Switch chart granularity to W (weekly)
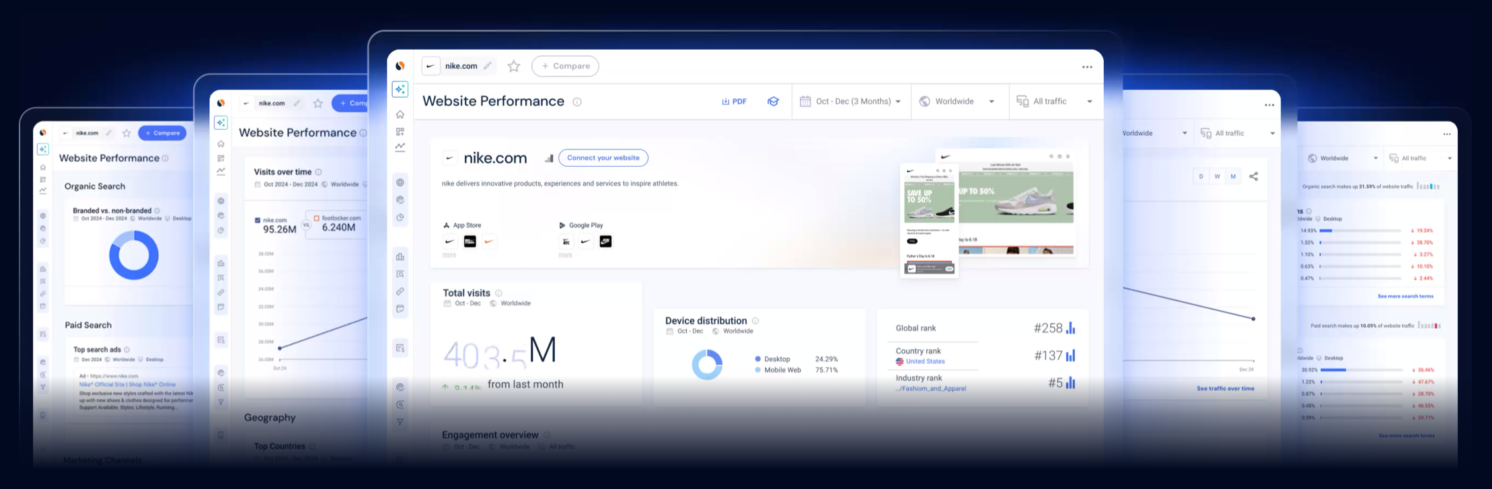1492x489 pixels. (1217, 176)
